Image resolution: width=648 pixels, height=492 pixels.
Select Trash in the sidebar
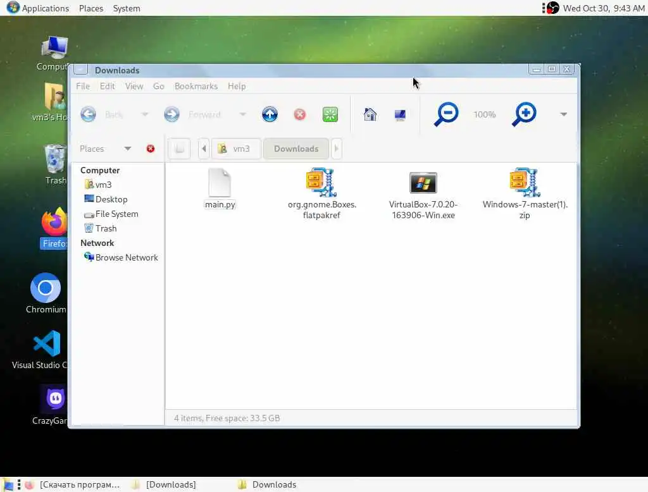101,228
